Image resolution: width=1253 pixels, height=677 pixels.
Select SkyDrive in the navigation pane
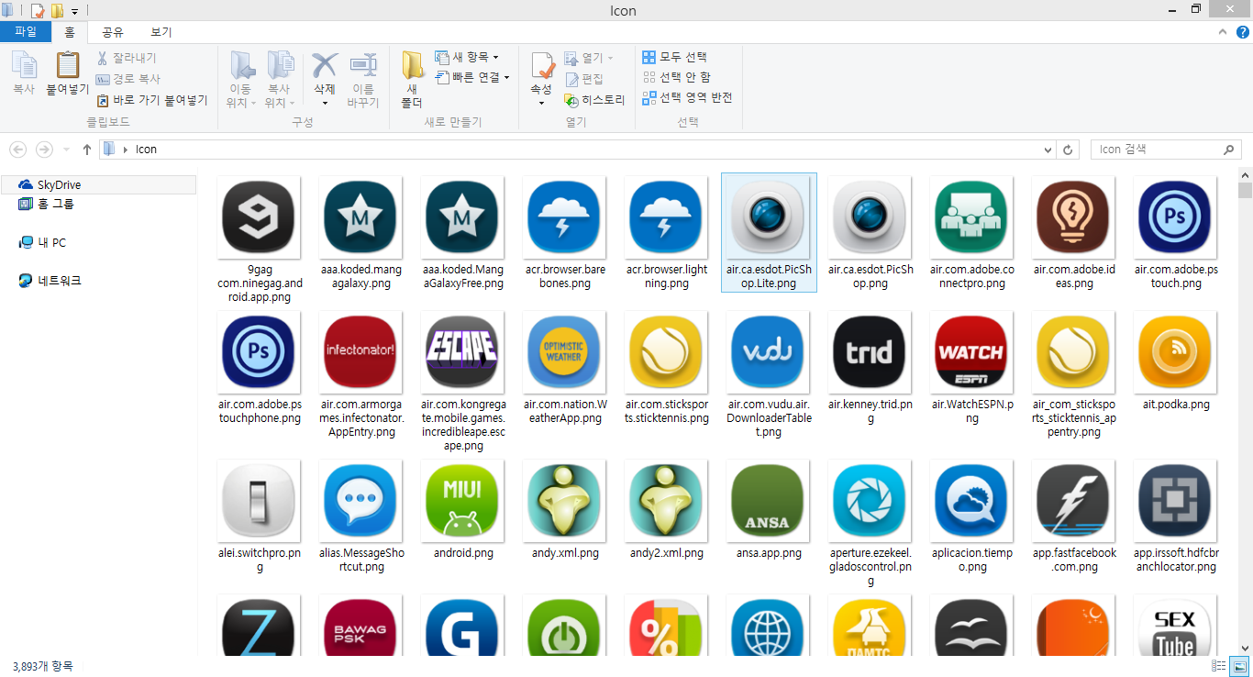pos(59,185)
